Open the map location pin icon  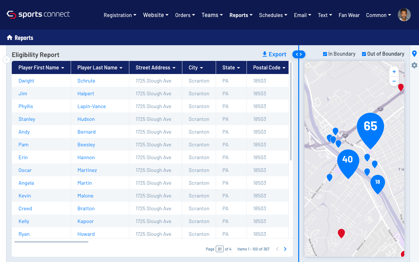pyautogui.click(x=414, y=54)
